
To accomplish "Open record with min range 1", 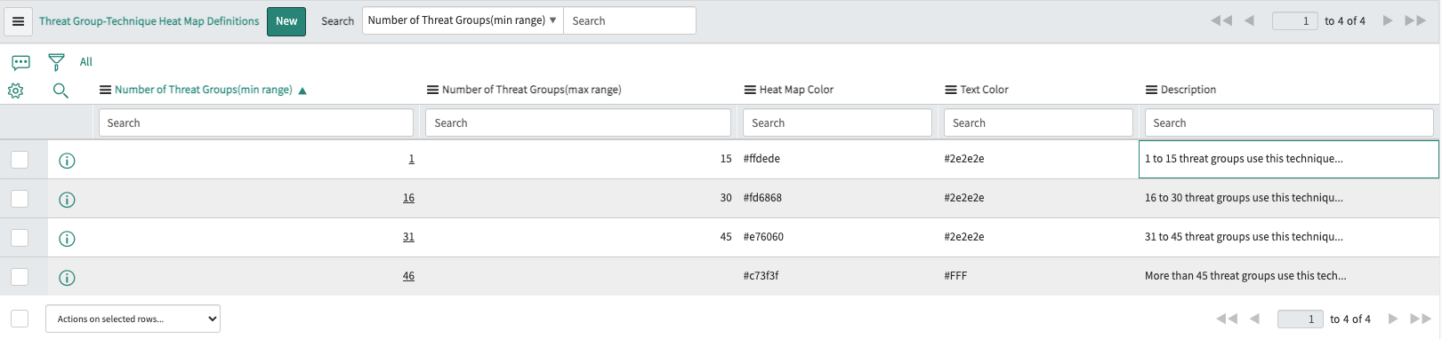I will 411,159.
